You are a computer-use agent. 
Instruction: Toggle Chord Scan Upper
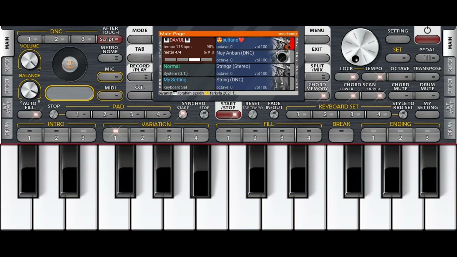(374, 95)
